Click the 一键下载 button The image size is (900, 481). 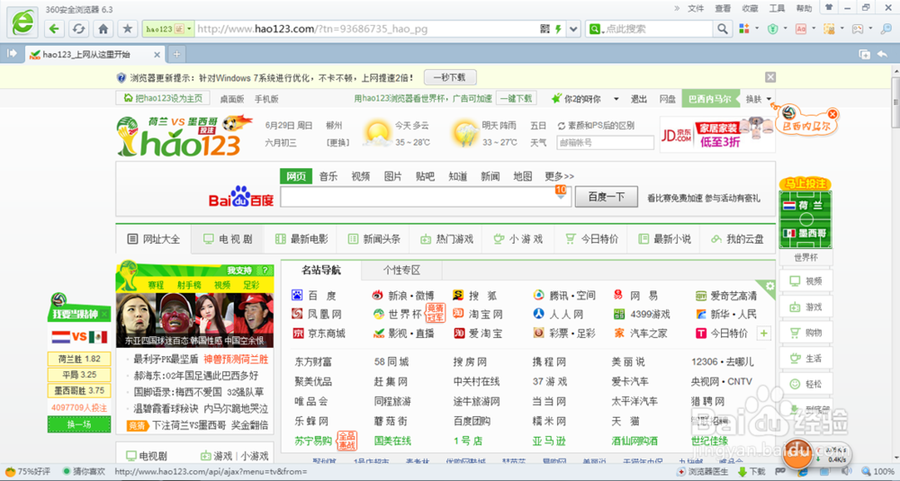point(516,99)
